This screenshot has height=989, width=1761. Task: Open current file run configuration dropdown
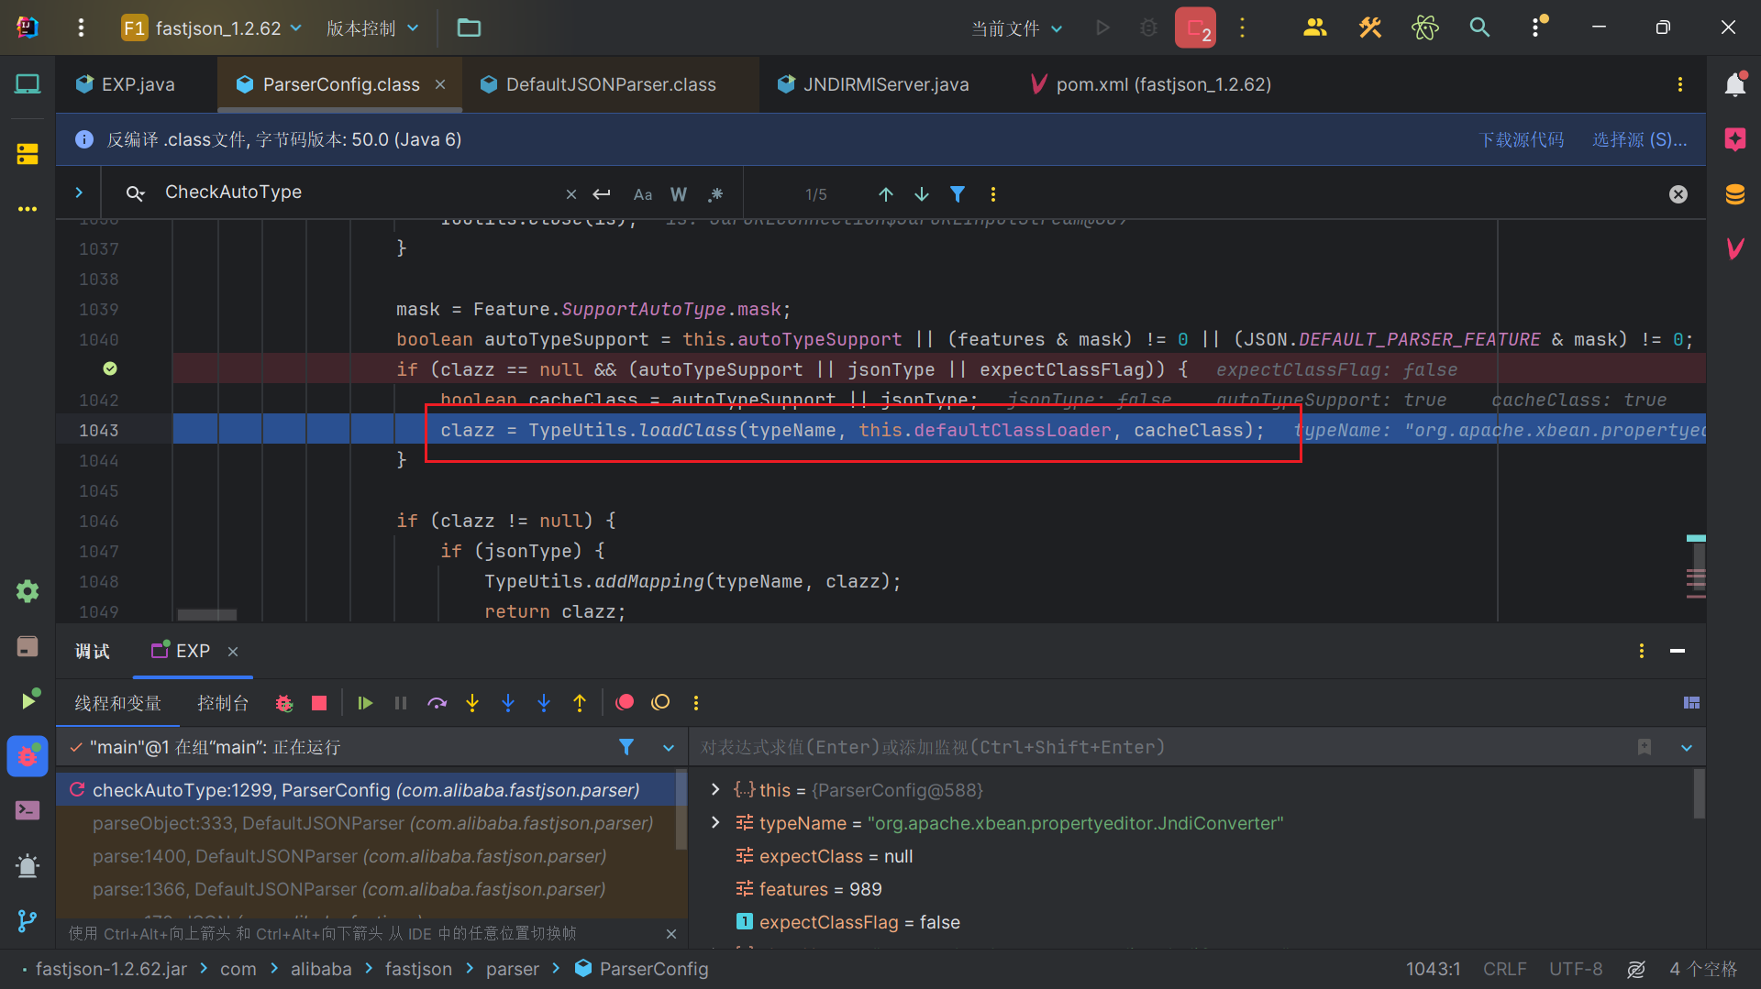tap(1017, 27)
